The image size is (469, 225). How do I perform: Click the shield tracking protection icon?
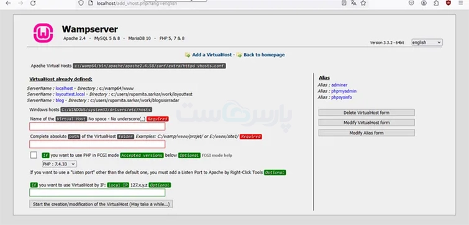coord(81,3)
